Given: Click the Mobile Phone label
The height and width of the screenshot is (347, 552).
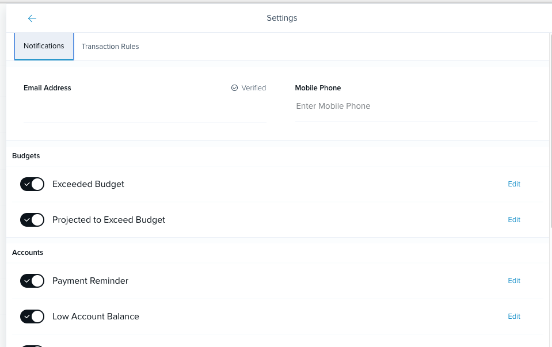Looking at the screenshot, I should 318,88.
